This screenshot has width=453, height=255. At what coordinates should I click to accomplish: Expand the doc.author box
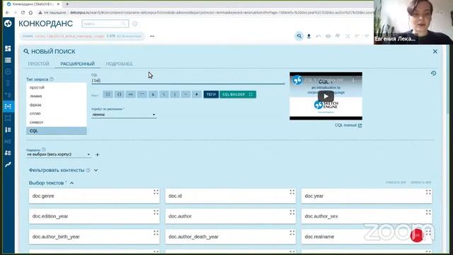pos(292,212)
